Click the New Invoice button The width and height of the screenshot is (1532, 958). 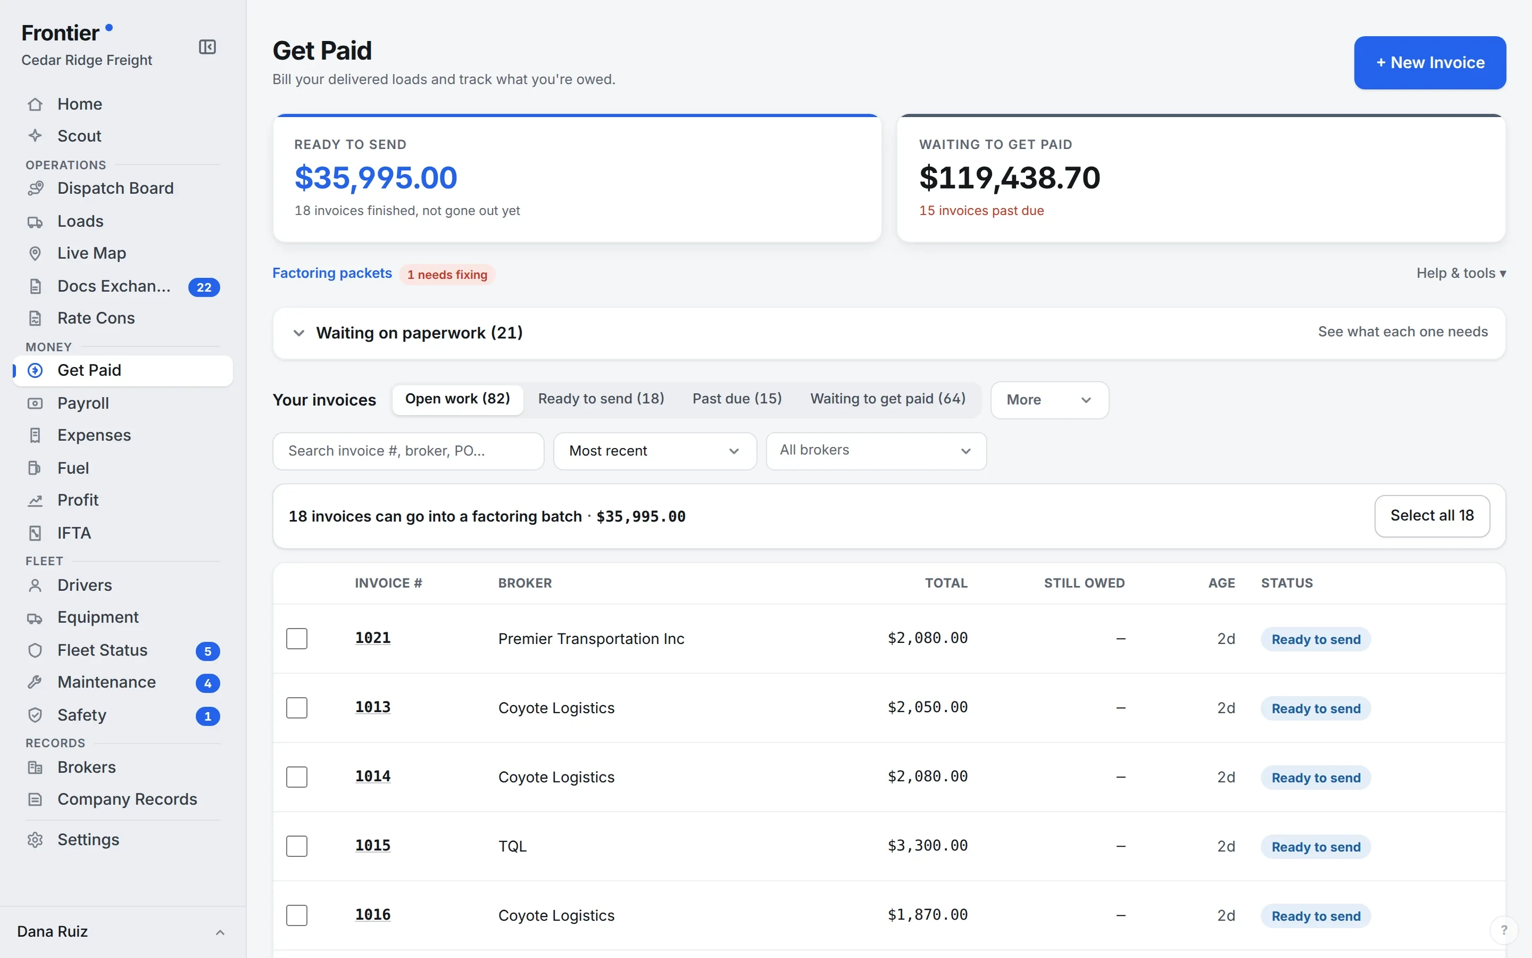click(1429, 63)
